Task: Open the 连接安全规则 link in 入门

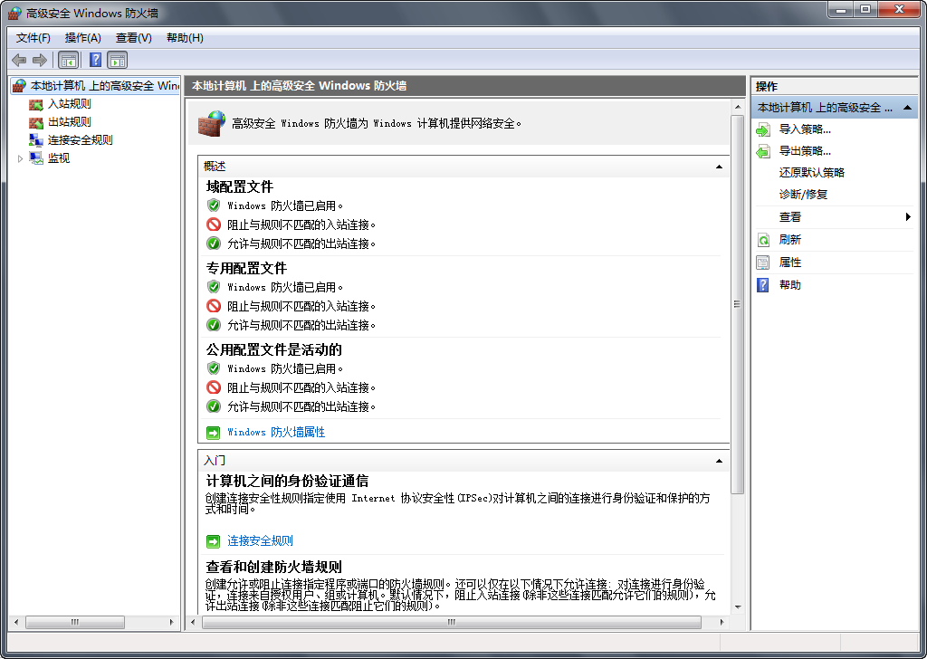Action: [x=260, y=540]
